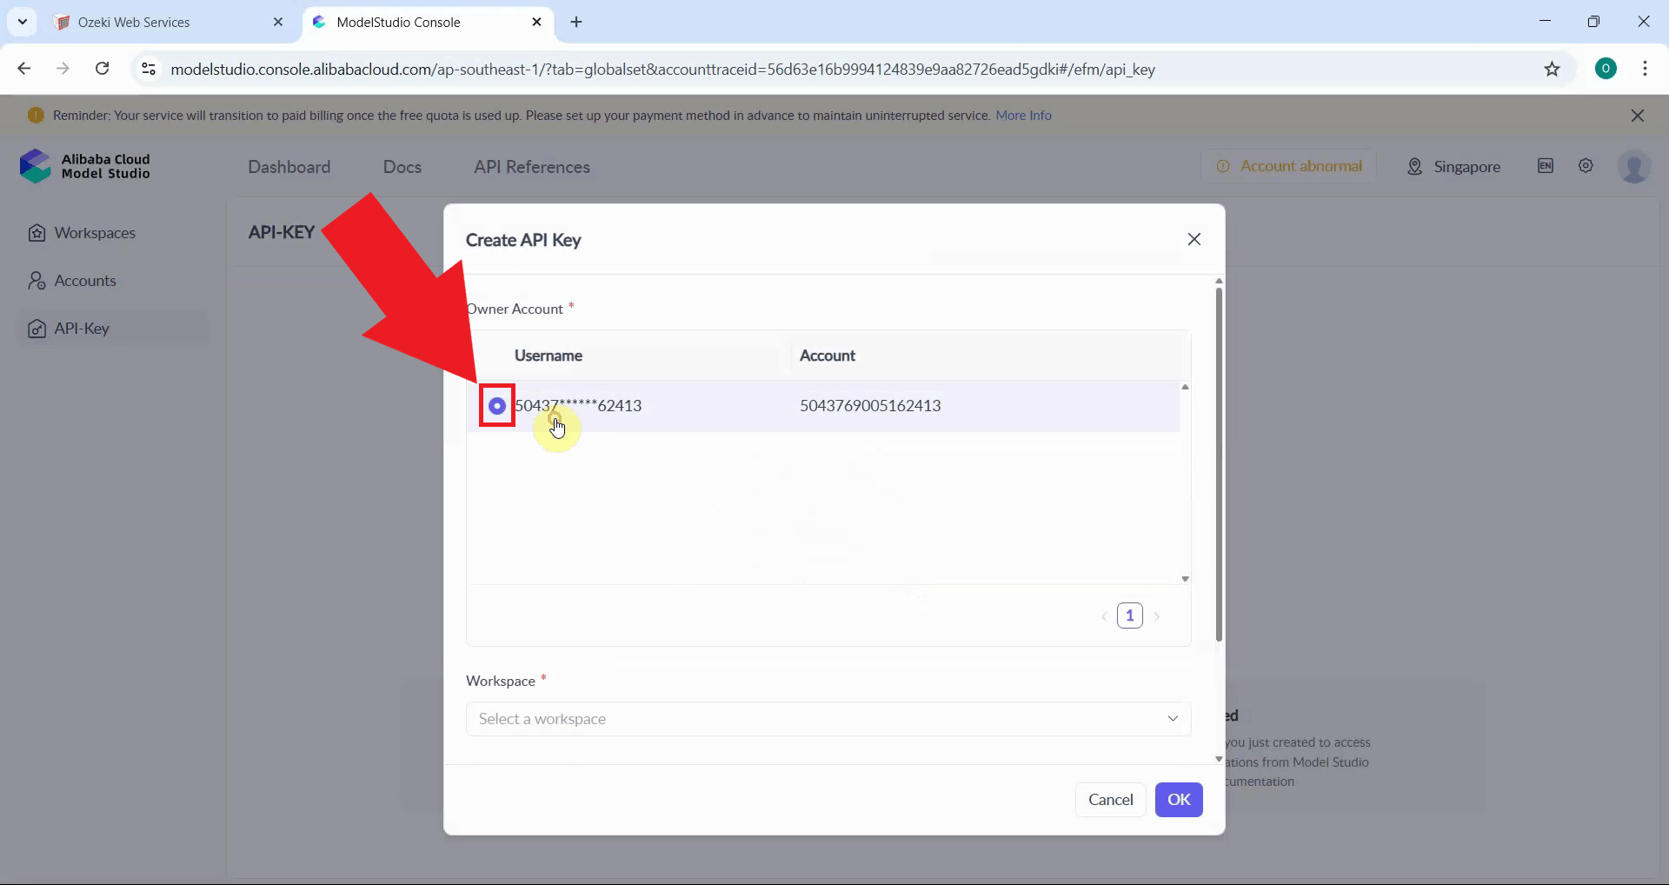1669x885 pixels.
Task: Open Workspaces in the sidebar
Action: pyautogui.click(x=95, y=233)
